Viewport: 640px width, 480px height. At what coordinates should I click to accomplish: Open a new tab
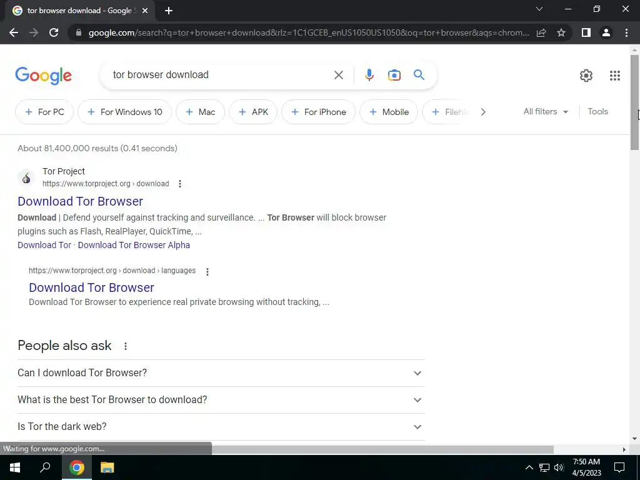coord(169,11)
